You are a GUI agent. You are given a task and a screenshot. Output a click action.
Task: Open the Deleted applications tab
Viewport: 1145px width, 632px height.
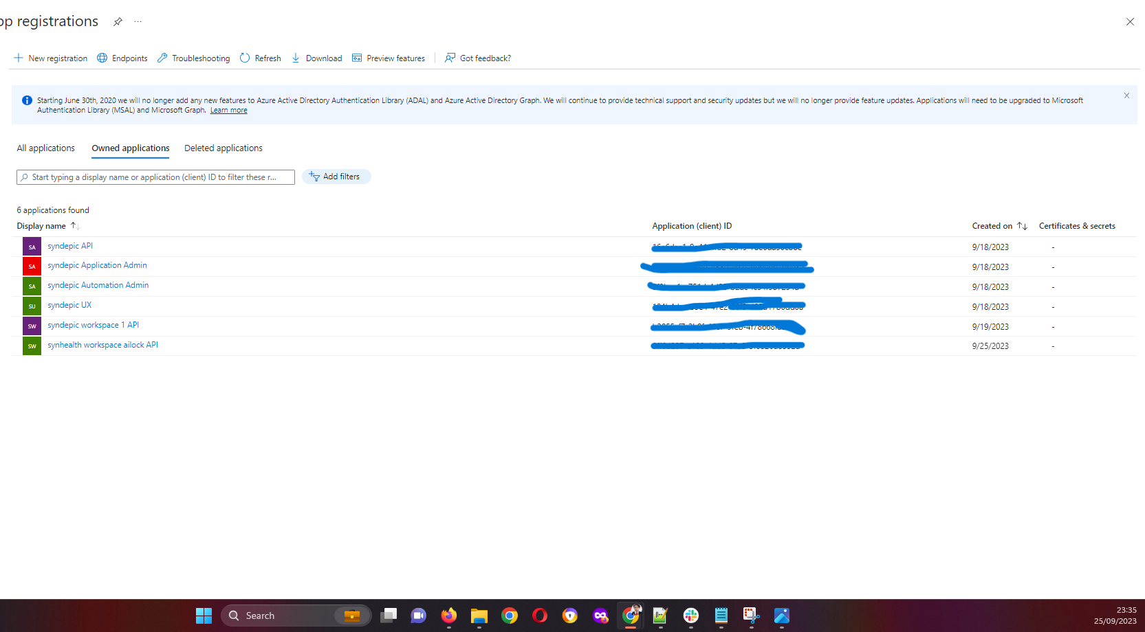click(223, 148)
